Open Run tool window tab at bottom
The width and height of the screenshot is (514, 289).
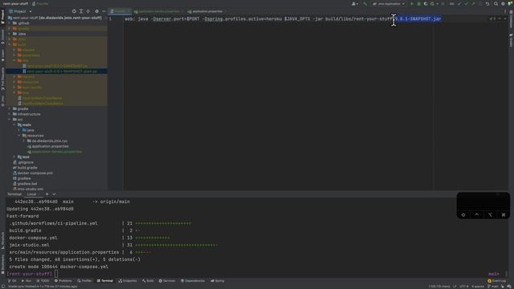(x=27, y=281)
